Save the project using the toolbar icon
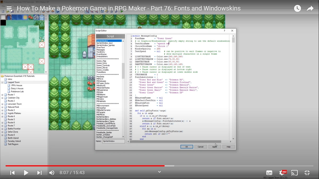This screenshot has width=319, height=179. point(12,11)
